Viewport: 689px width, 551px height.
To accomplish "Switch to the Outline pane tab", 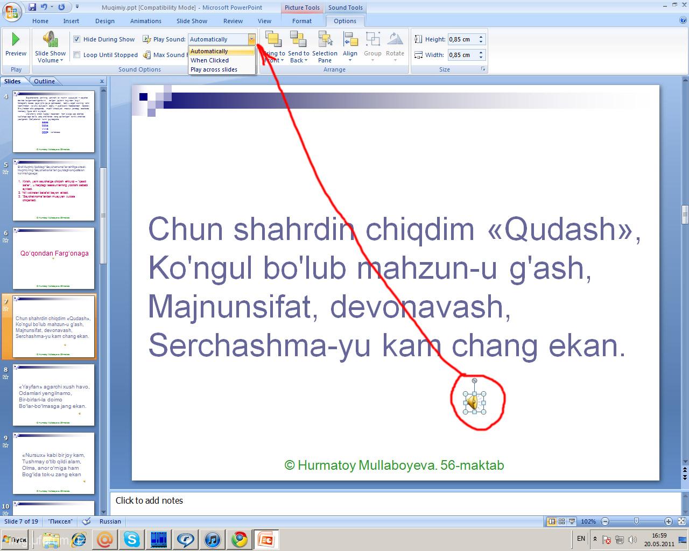I will tap(44, 81).
